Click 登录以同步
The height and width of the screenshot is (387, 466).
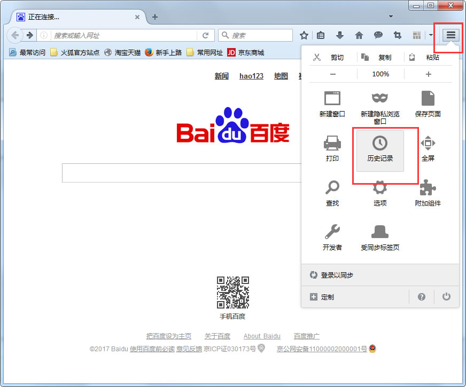tap(380, 275)
